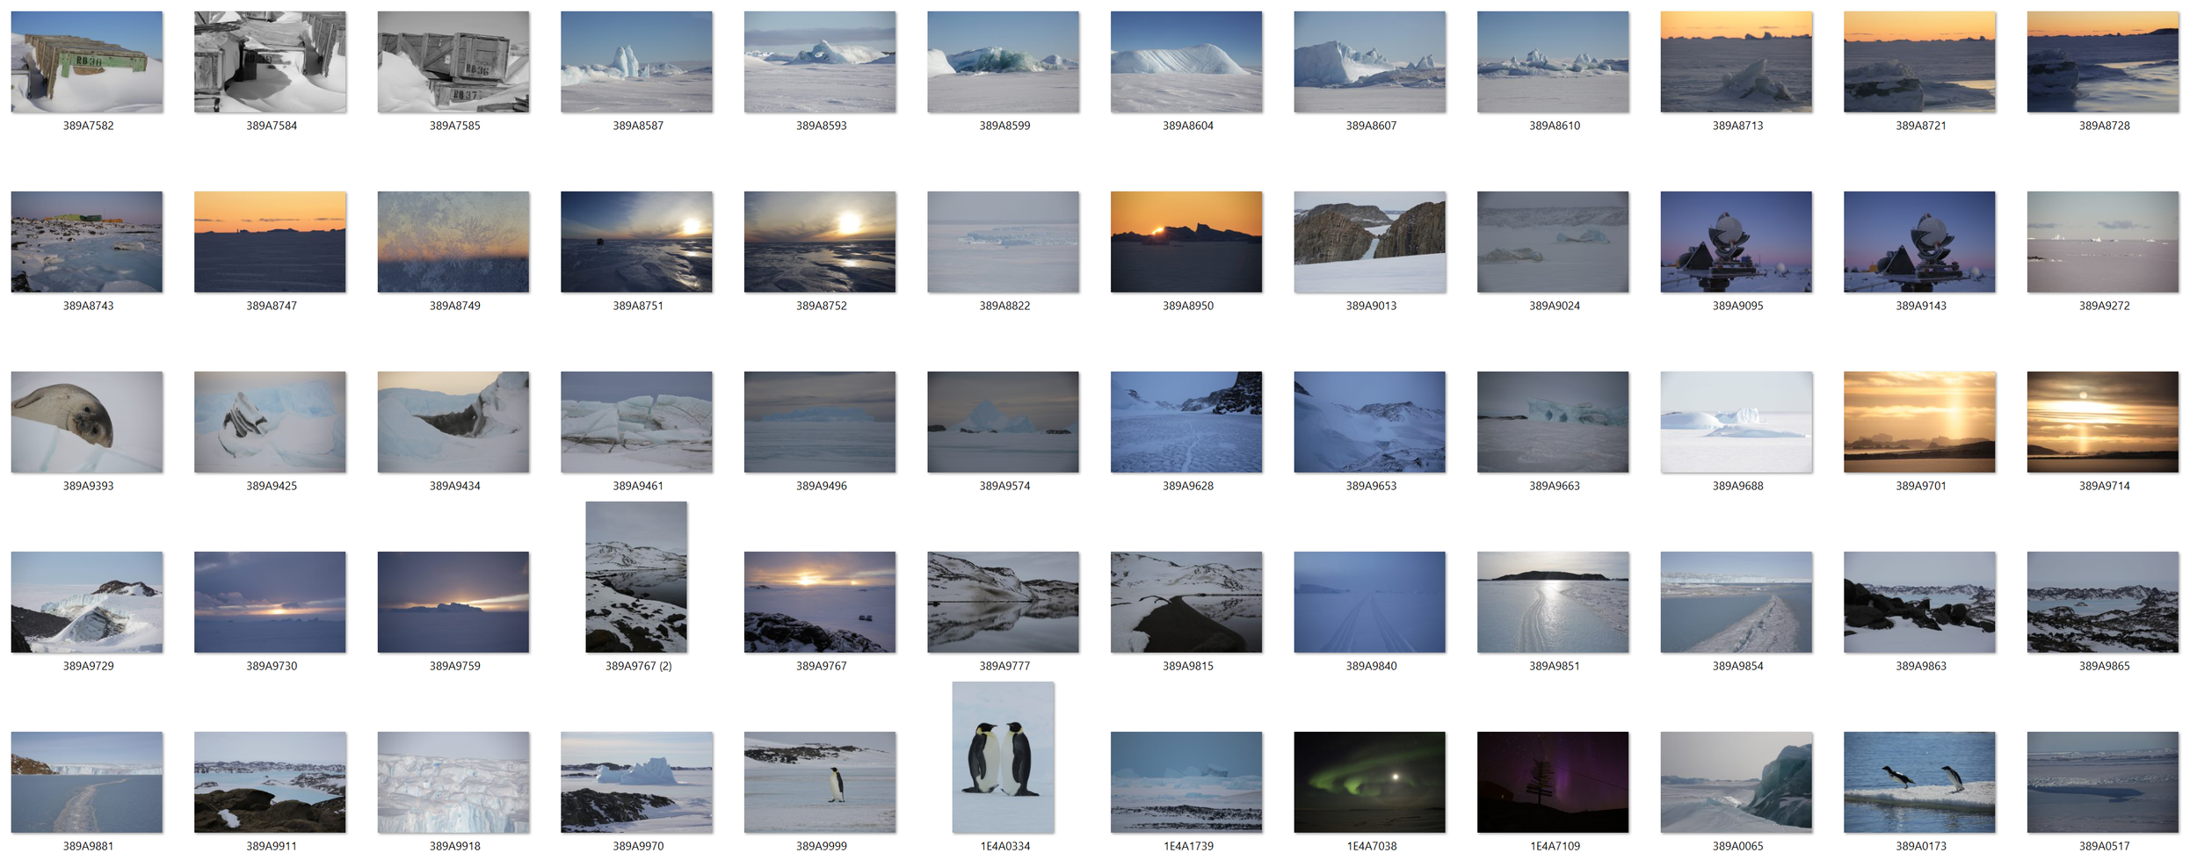Click thumbnail 389A9730
The height and width of the screenshot is (860, 2197).
[270, 602]
